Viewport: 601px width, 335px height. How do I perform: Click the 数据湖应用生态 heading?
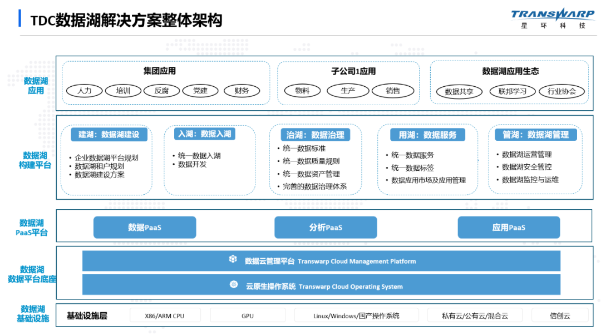coord(510,71)
